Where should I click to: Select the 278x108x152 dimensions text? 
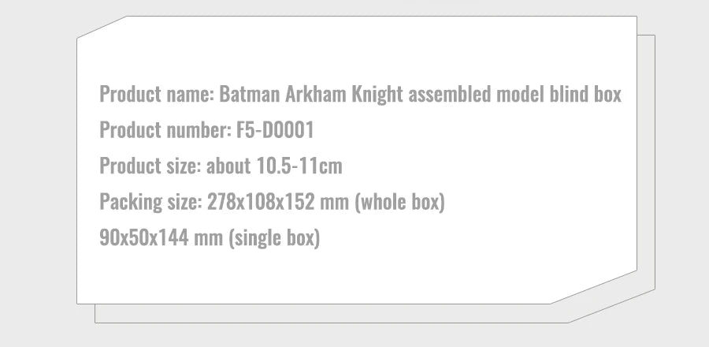[x=258, y=203]
